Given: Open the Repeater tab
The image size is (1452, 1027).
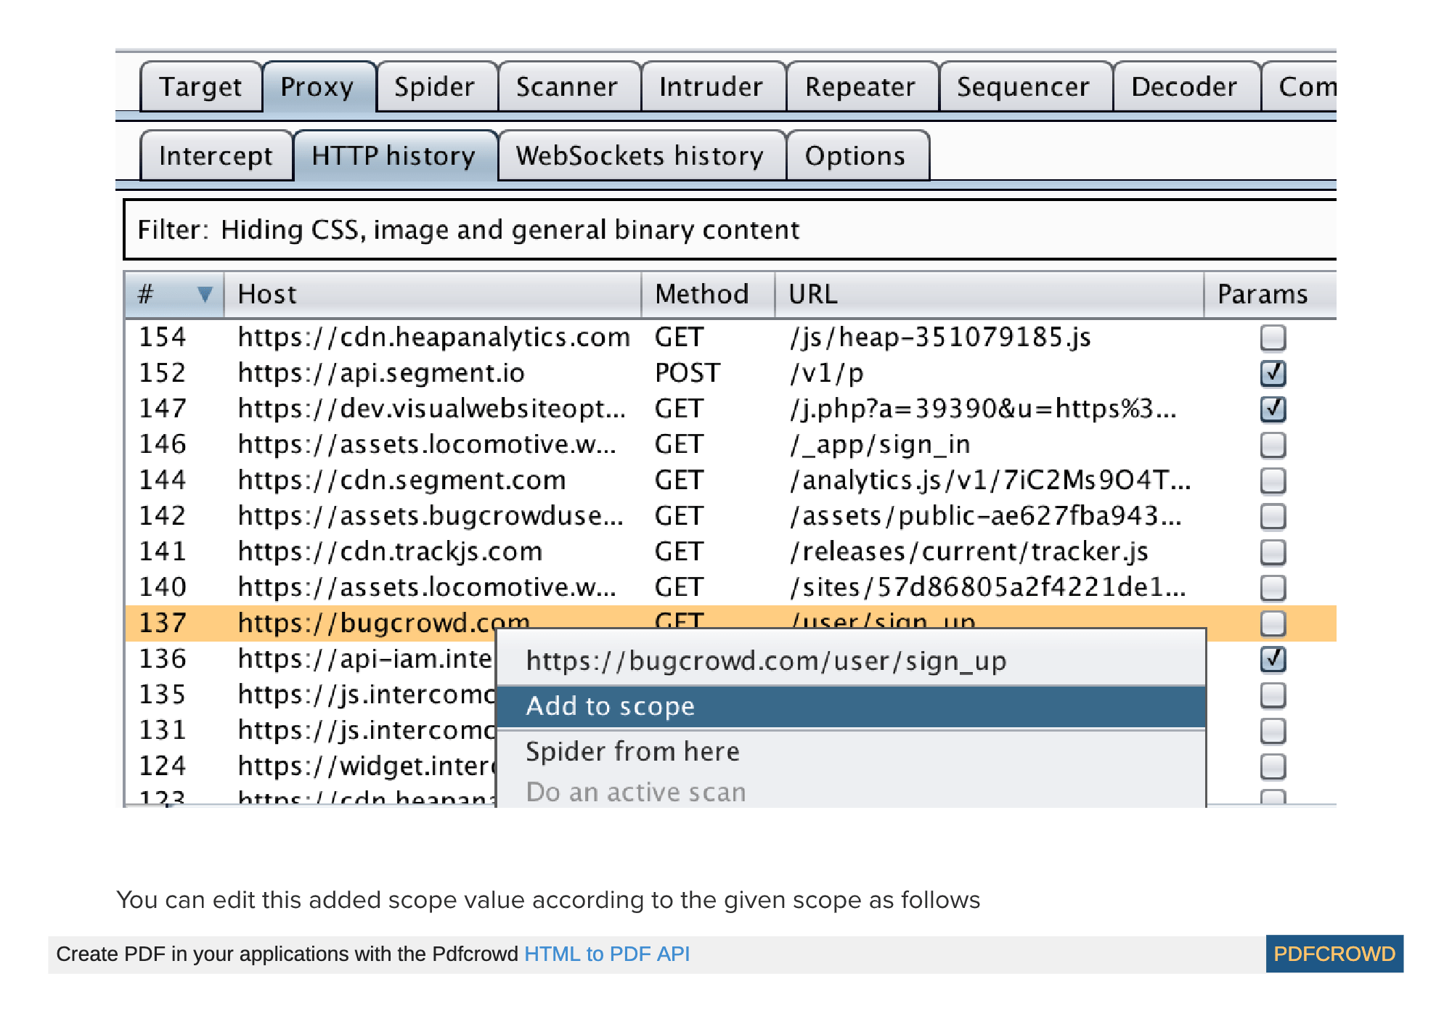Looking at the screenshot, I should 860,86.
